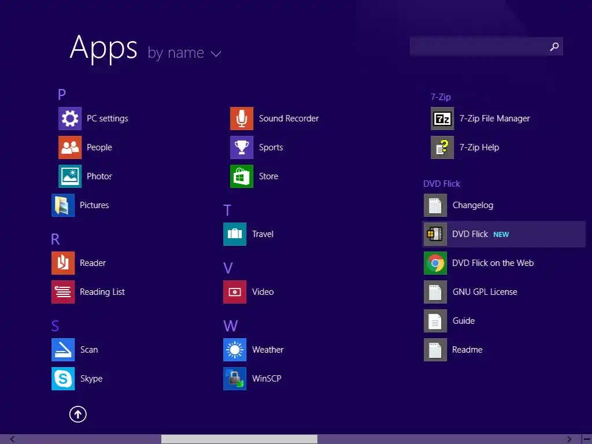592x444 pixels.
Task: Open the Reading List icon
Action: pyautogui.click(x=63, y=292)
